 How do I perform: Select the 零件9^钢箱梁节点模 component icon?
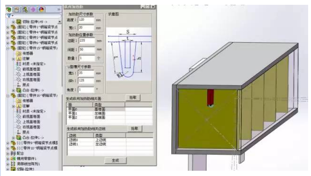click(x=13, y=143)
